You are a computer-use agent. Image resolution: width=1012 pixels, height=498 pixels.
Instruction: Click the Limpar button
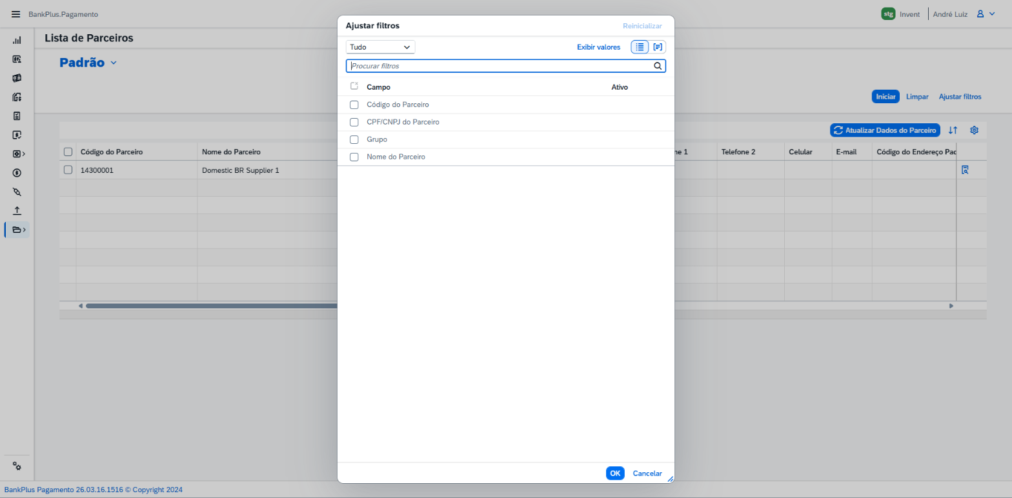point(917,97)
